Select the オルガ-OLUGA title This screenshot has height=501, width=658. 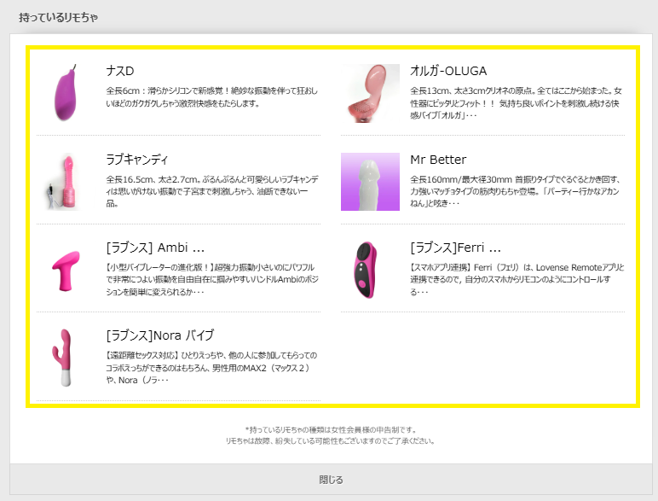[448, 71]
